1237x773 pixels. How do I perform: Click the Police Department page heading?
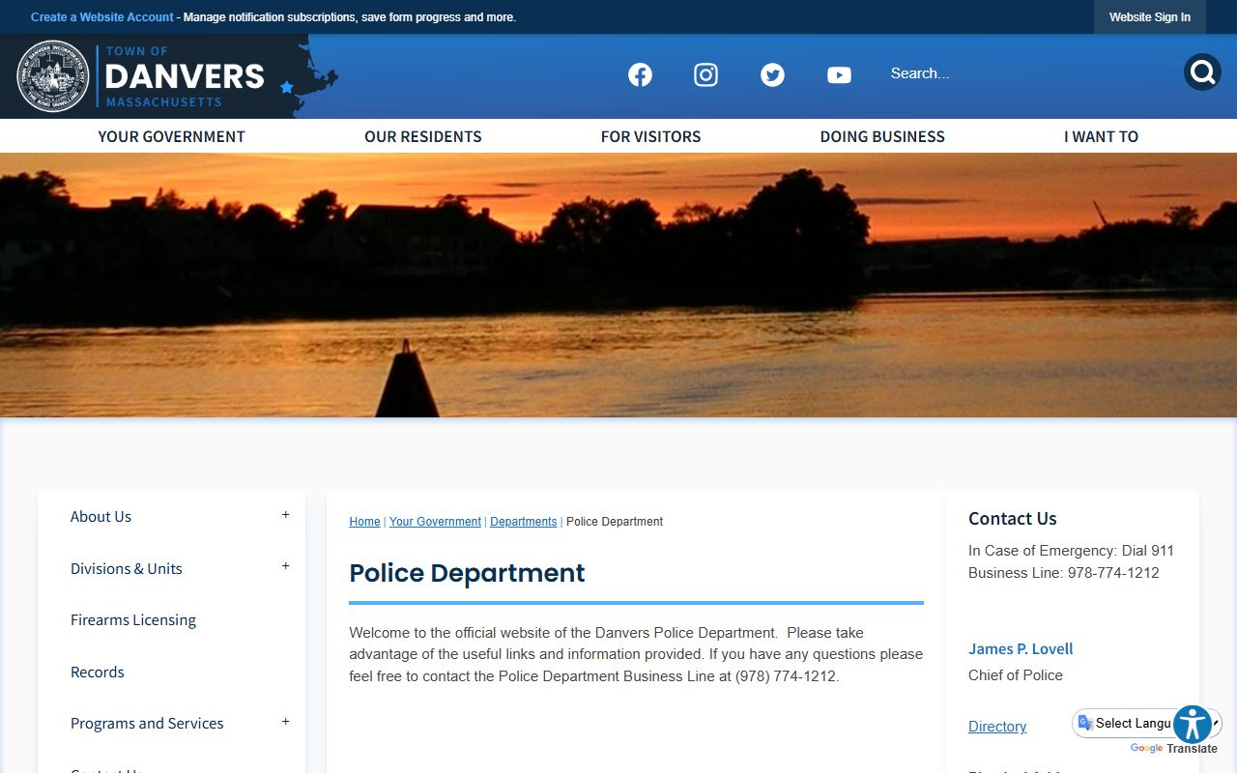point(467,573)
